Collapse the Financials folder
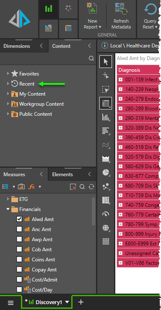 8,209
